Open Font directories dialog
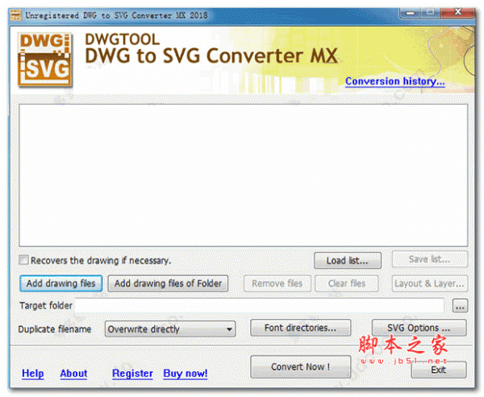484x397 pixels. 300,328
